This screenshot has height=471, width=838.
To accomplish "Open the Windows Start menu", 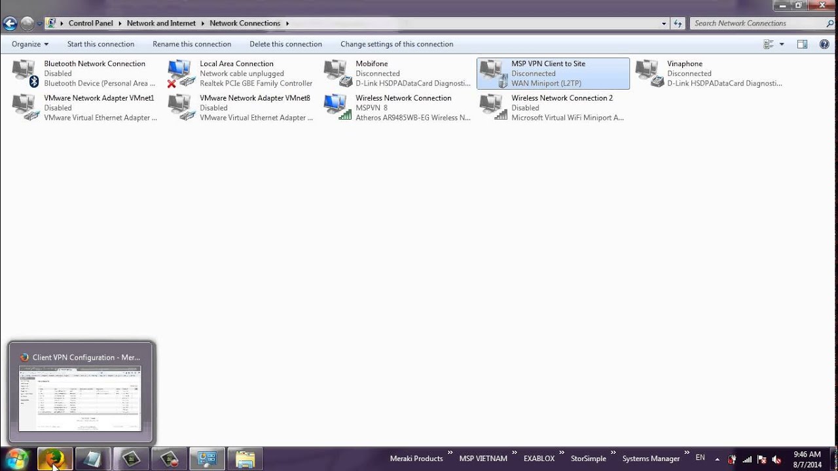I will (x=17, y=459).
